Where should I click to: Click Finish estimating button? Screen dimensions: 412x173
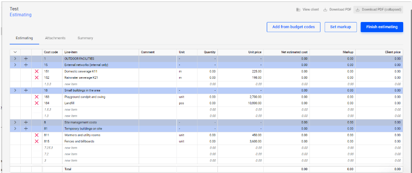[x=382, y=27]
